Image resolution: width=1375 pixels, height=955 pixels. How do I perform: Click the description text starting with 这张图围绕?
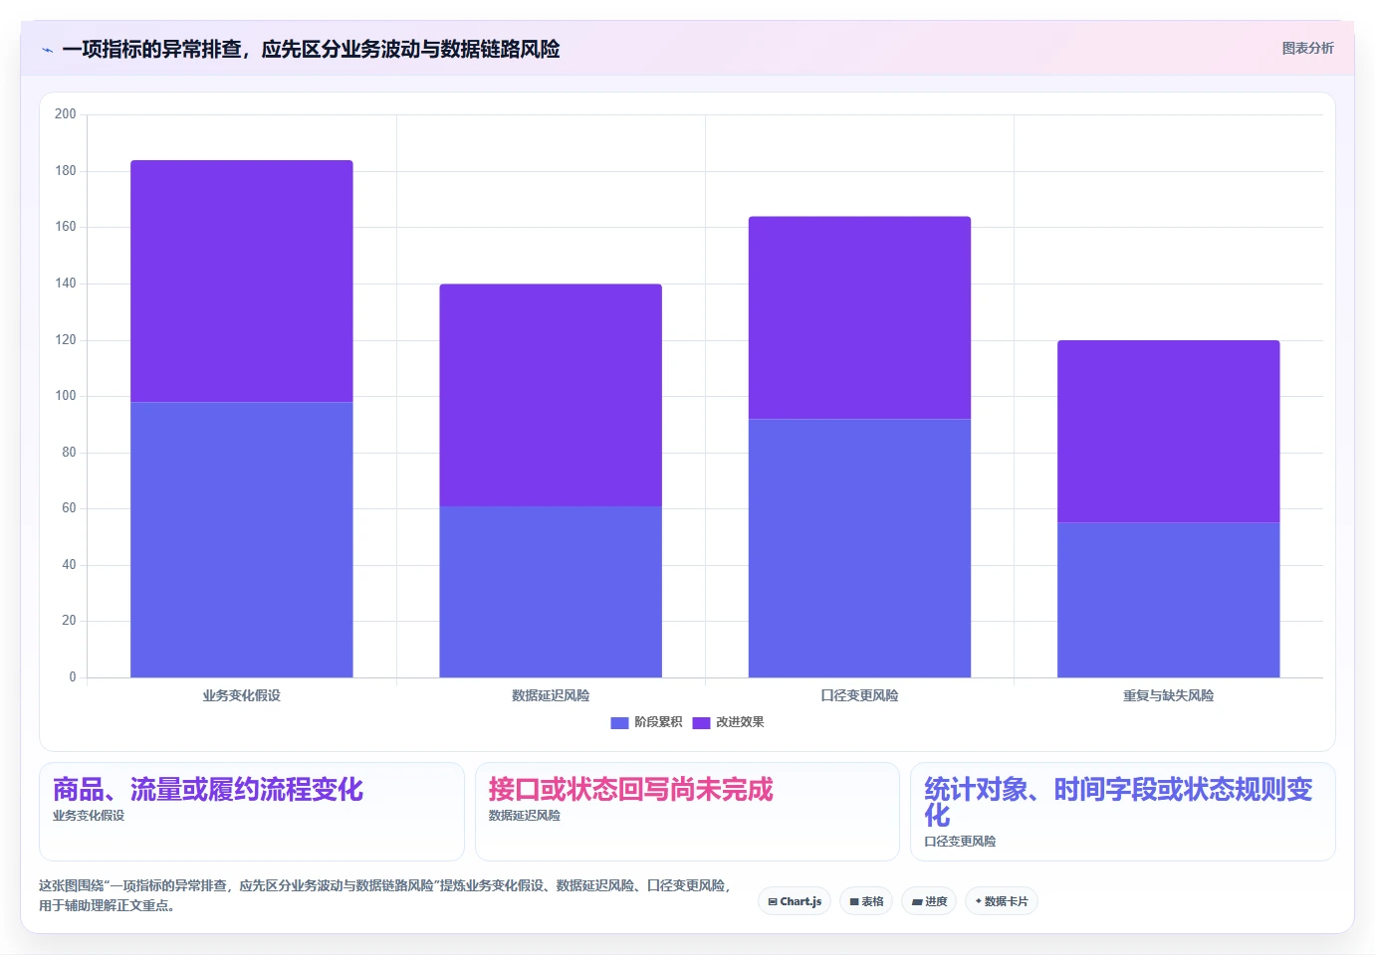[386, 895]
